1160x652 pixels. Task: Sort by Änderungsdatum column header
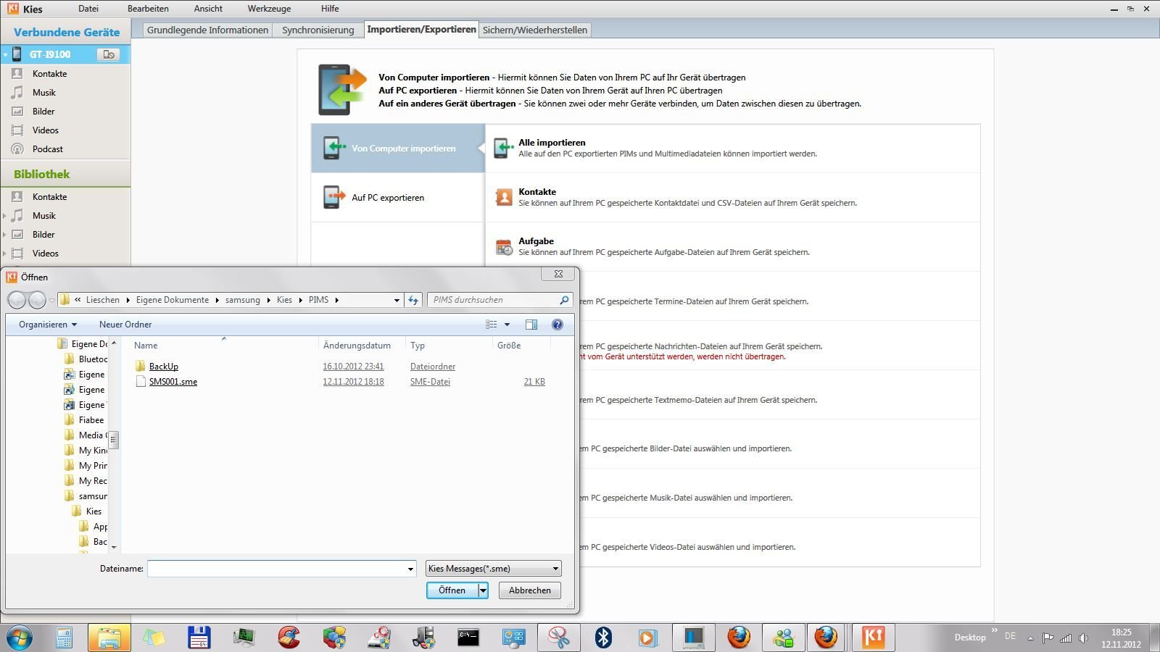(x=357, y=346)
